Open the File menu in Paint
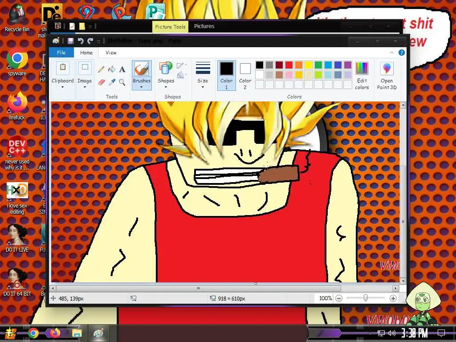This screenshot has height=342, width=456. [61, 53]
